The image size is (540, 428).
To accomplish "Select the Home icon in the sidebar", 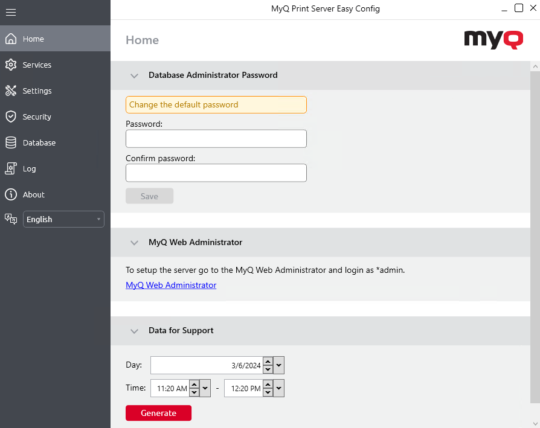I will click(x=12, y=38).
